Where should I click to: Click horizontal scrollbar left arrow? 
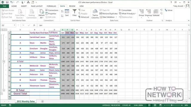click(118, 101)
